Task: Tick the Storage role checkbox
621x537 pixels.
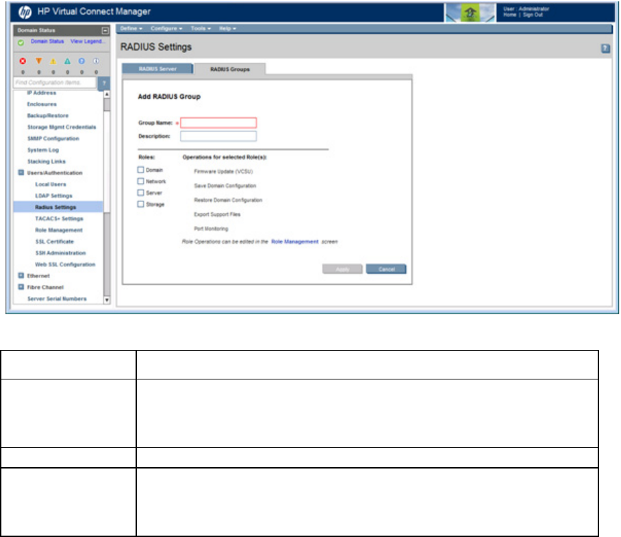Action: (141, 204)
